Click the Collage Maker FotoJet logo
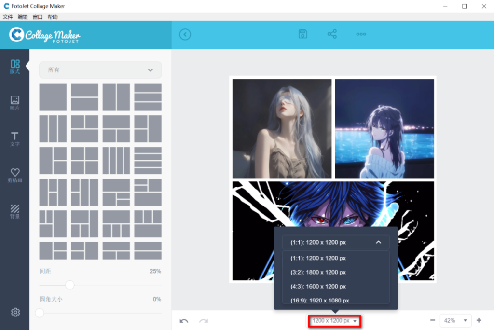 click(x=45, y=35)
